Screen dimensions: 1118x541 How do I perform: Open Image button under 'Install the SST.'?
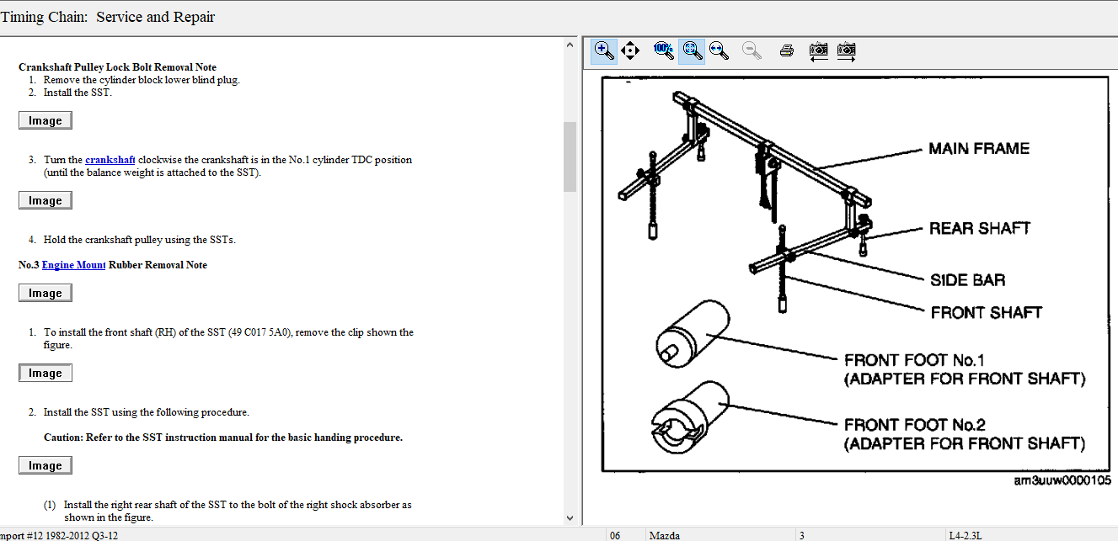coord(45,120)
